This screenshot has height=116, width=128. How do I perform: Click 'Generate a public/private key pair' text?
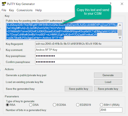tap(26, 75)
